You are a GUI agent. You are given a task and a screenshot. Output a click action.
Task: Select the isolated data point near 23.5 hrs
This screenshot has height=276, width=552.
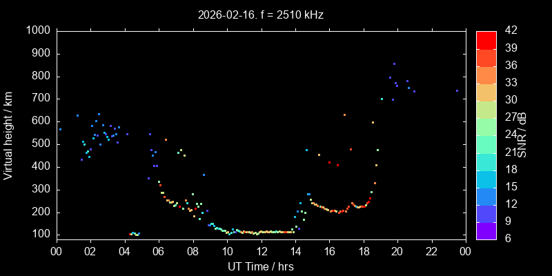[x=457, y=90]
